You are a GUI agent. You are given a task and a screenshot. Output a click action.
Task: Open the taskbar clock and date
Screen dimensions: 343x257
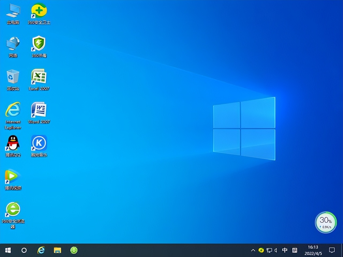click(313, 250)
